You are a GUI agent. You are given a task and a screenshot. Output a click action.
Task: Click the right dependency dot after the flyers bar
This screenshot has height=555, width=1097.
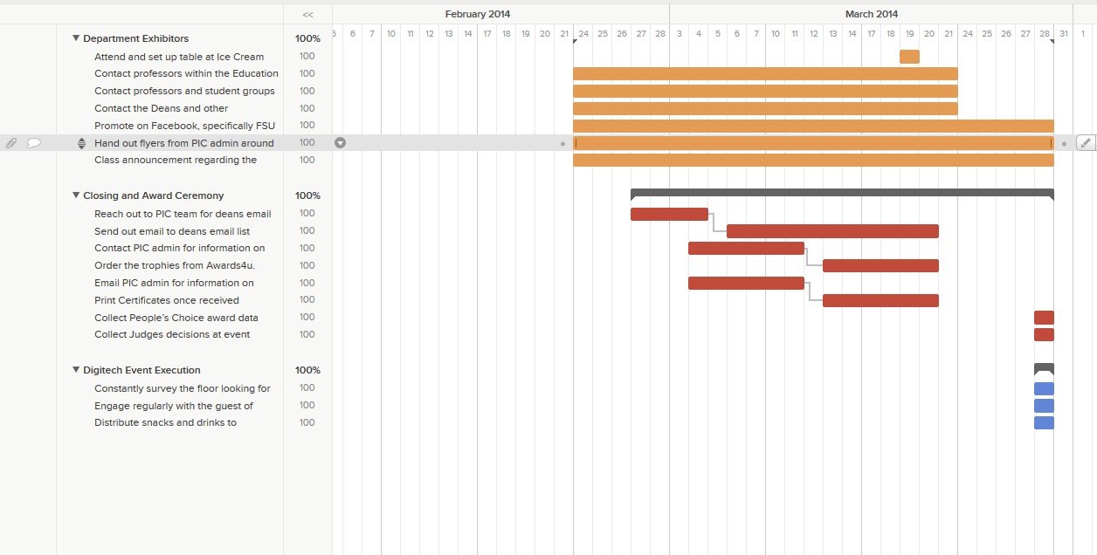1064,143
